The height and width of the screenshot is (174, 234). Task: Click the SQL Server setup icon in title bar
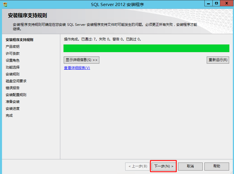[x=5, y=5]
